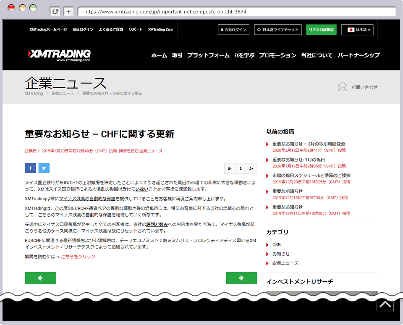Click the yellow minimize window circle
This screenshot has width=403, height=325.
22,8
